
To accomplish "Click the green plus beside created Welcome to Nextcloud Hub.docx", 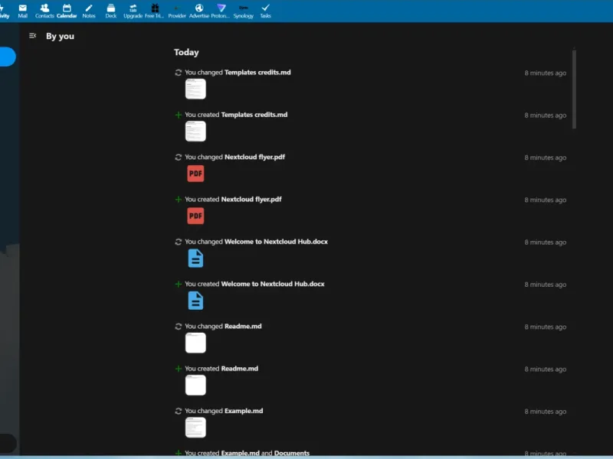I will tap(179, 284).
